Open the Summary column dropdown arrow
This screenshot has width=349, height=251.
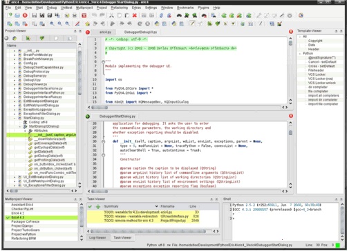[156, 206]
